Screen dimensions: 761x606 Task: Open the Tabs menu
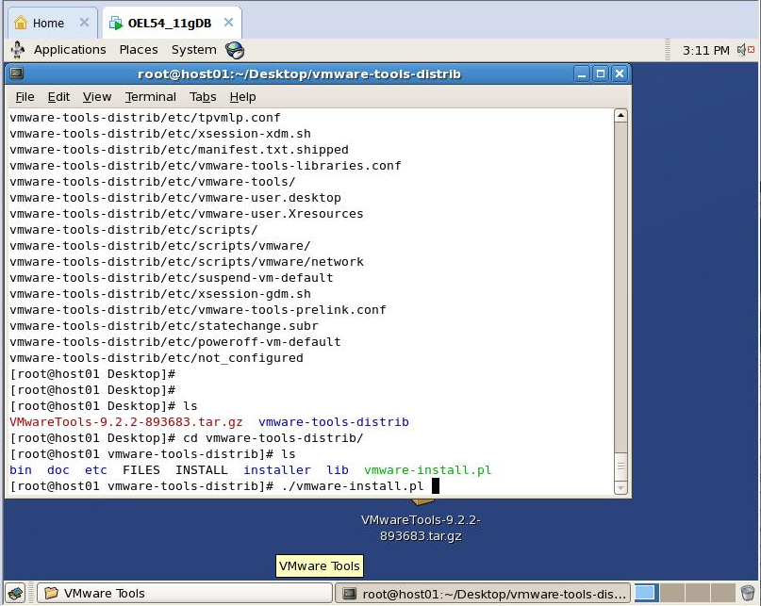point(203,97)
